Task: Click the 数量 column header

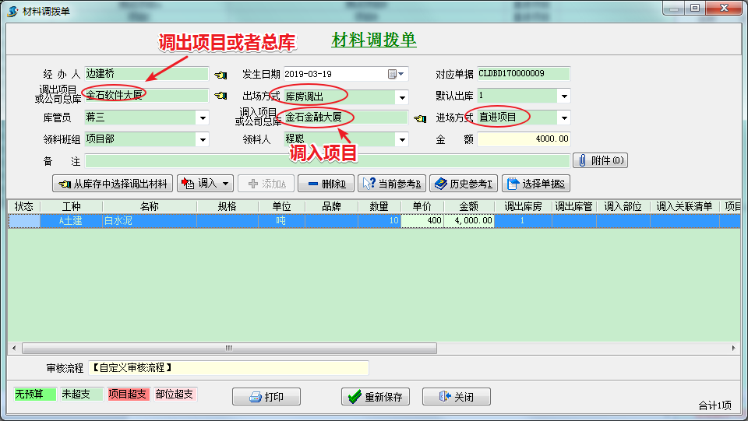Action: click(379, 206)
